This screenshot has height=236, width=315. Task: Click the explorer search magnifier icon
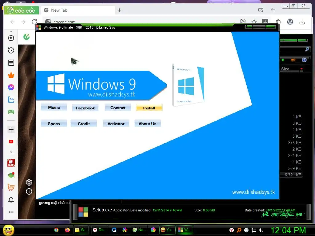307,49
